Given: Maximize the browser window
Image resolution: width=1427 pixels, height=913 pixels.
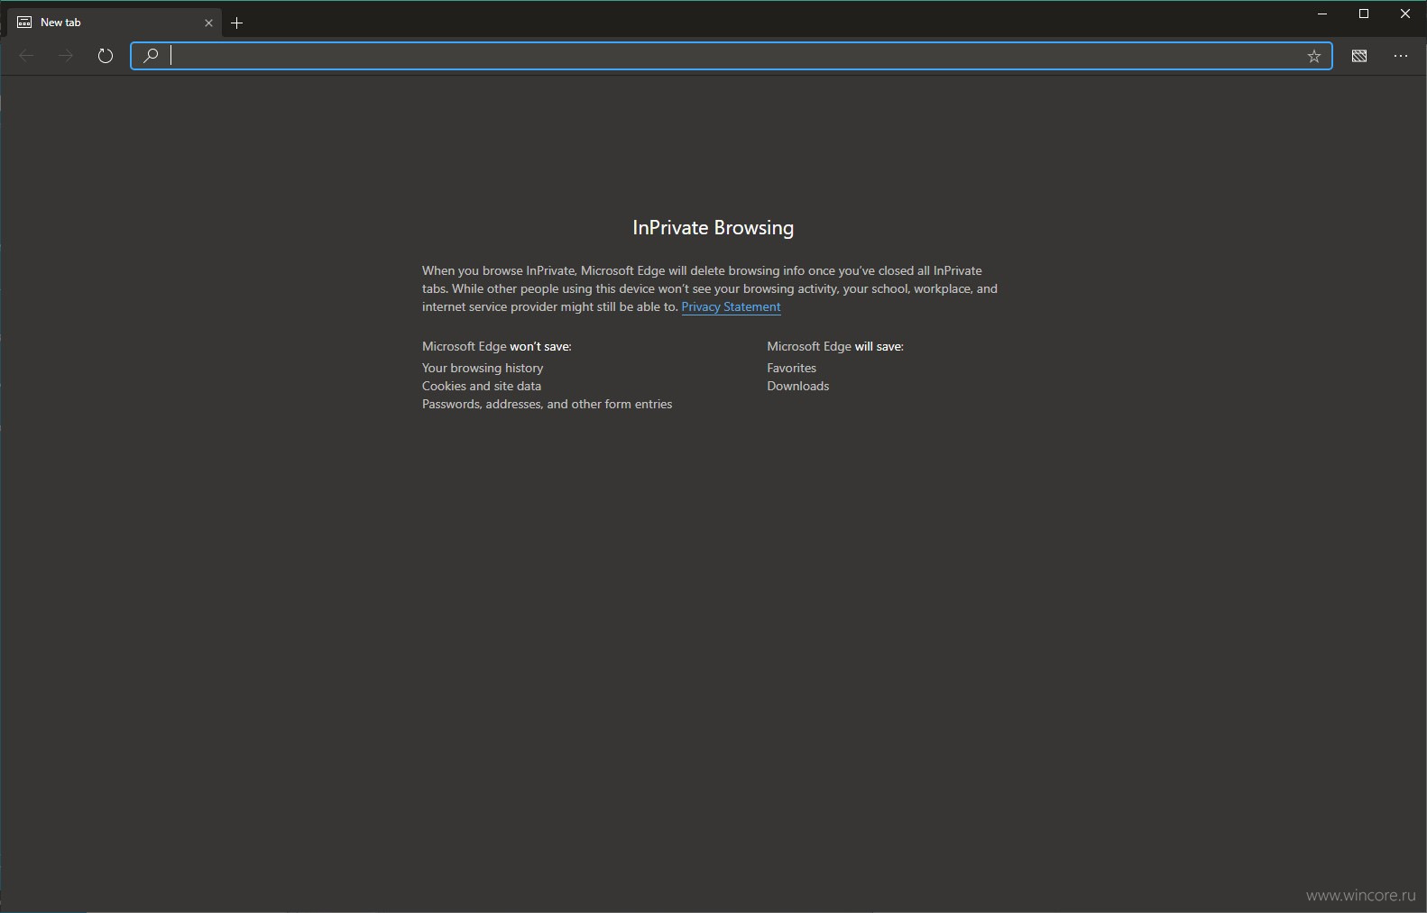Looking at the screenshot, I should 1364,14.
